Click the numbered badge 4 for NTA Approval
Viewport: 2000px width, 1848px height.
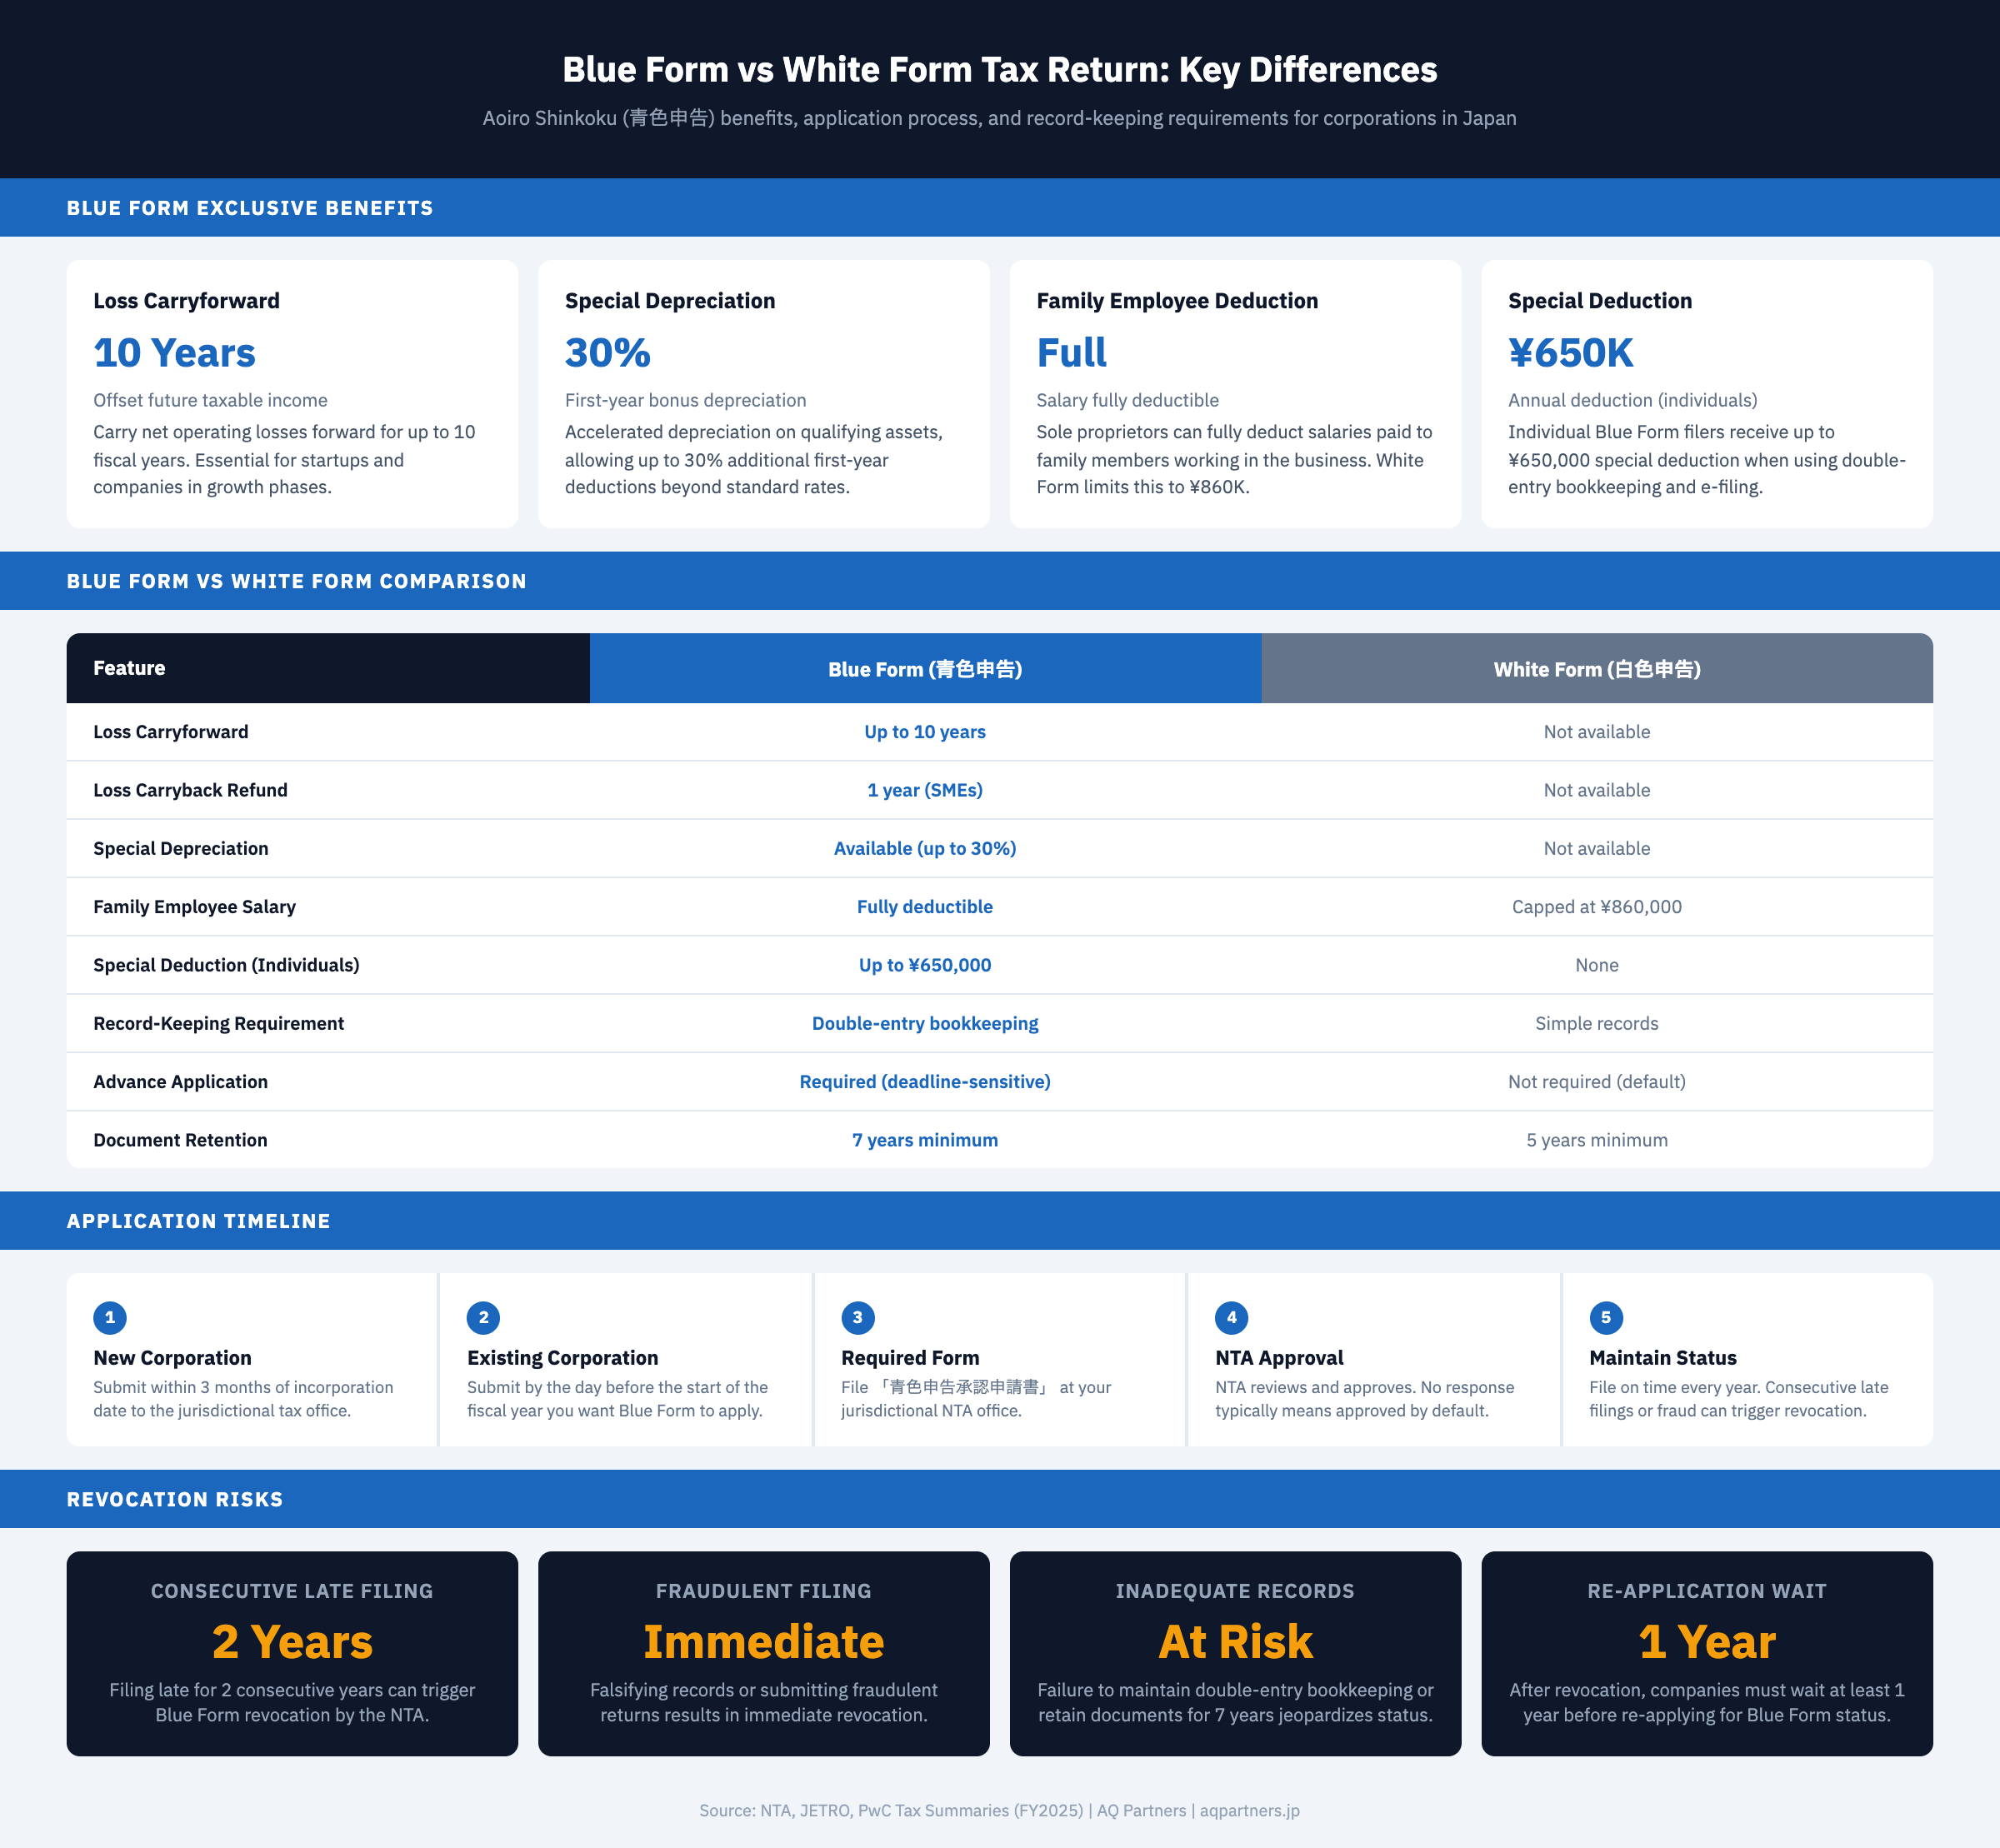(1231, 1318)
